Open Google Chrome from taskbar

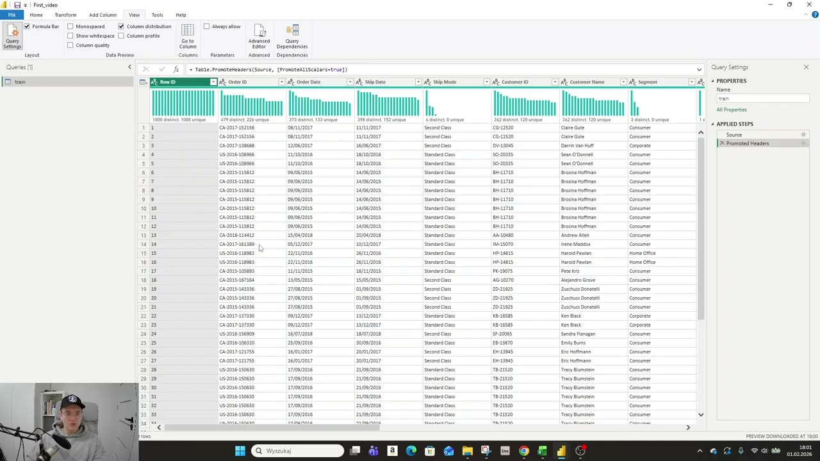pyautogui.click(x=524, y=451)
